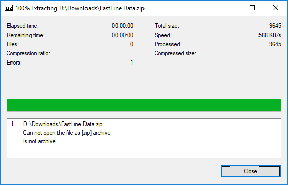Click the green extraction progress bar
Image resolution: width=288 pixels, height=185 pixels.
click(144, 105)
